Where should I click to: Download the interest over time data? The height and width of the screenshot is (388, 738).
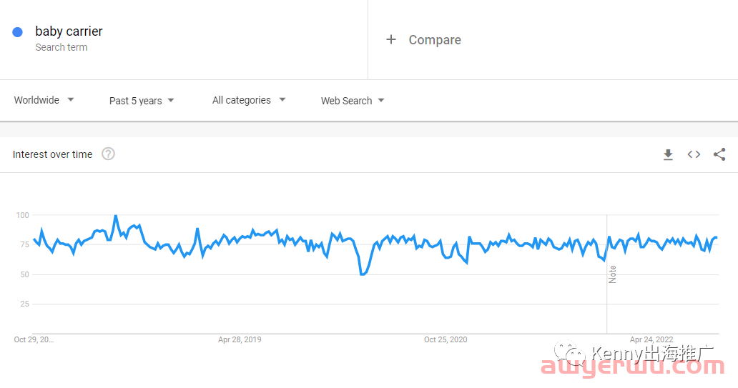coord(668,155)
